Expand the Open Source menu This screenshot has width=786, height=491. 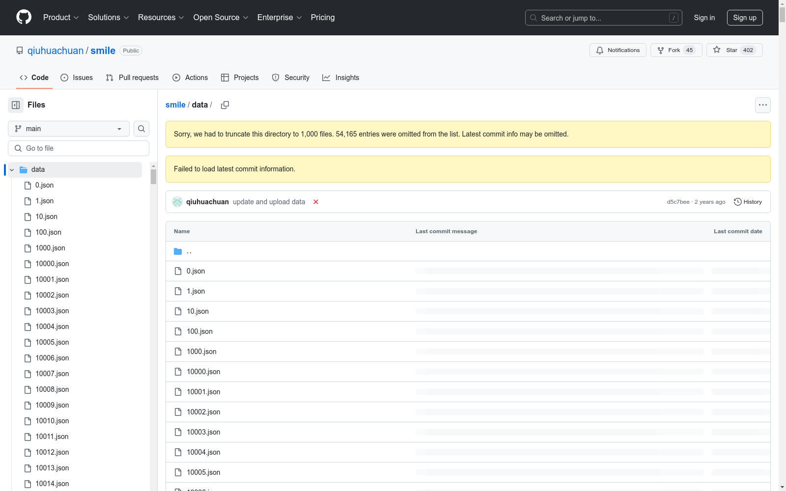[221, 17]
